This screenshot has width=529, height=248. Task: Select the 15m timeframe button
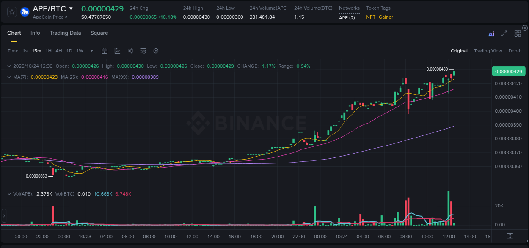pos(36,51)
